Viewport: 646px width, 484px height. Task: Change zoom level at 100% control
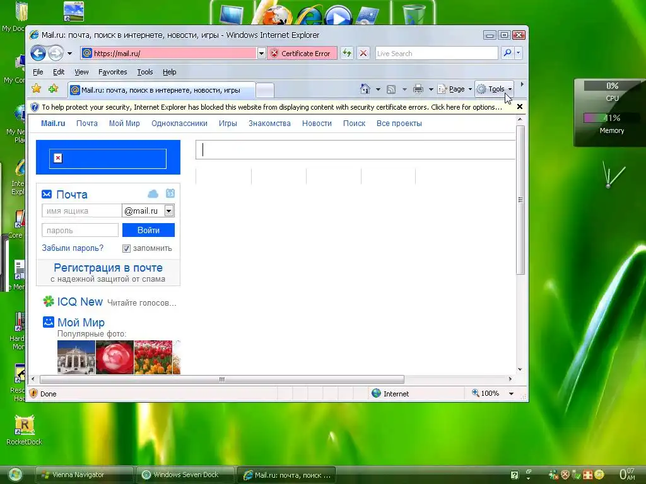(x=493, y=393)
